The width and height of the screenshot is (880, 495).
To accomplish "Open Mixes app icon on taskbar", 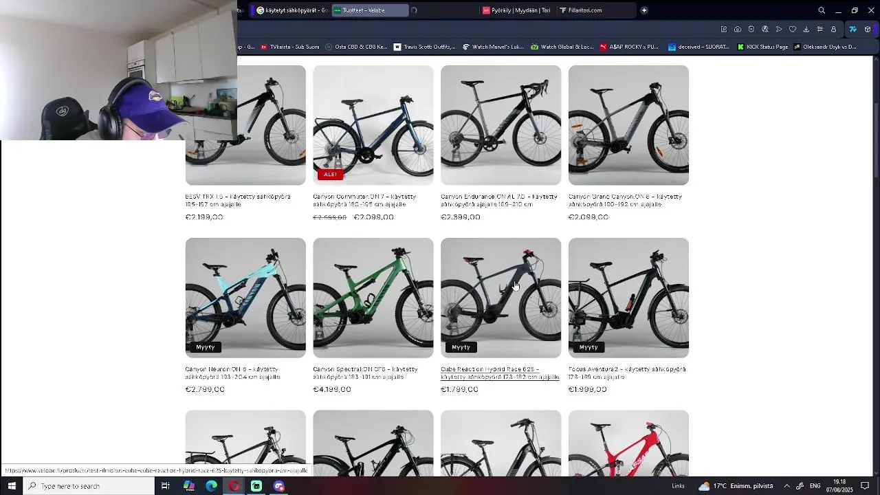I will [x=188, y=486].
